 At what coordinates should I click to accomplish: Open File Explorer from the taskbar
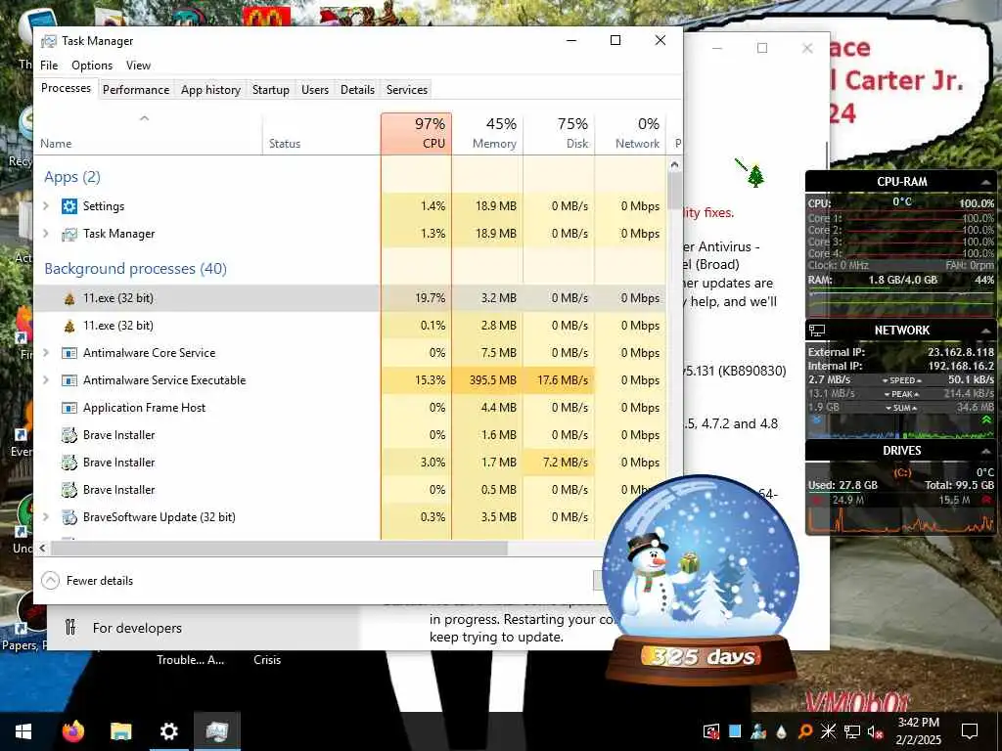pyautogui.click(x=120, y=731)
